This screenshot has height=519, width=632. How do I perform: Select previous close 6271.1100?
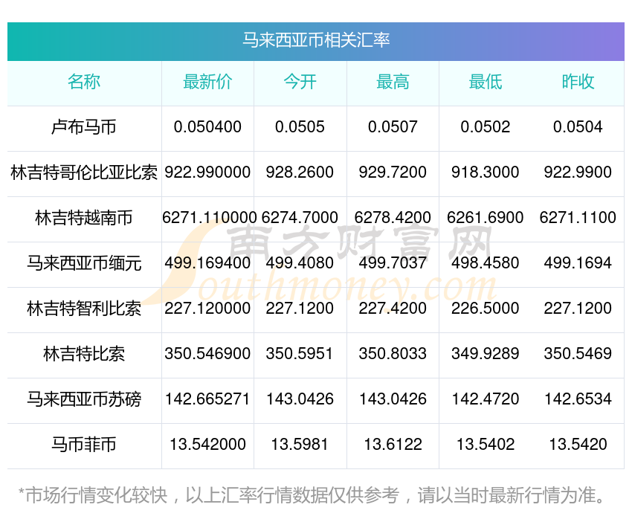coord(578,218)
